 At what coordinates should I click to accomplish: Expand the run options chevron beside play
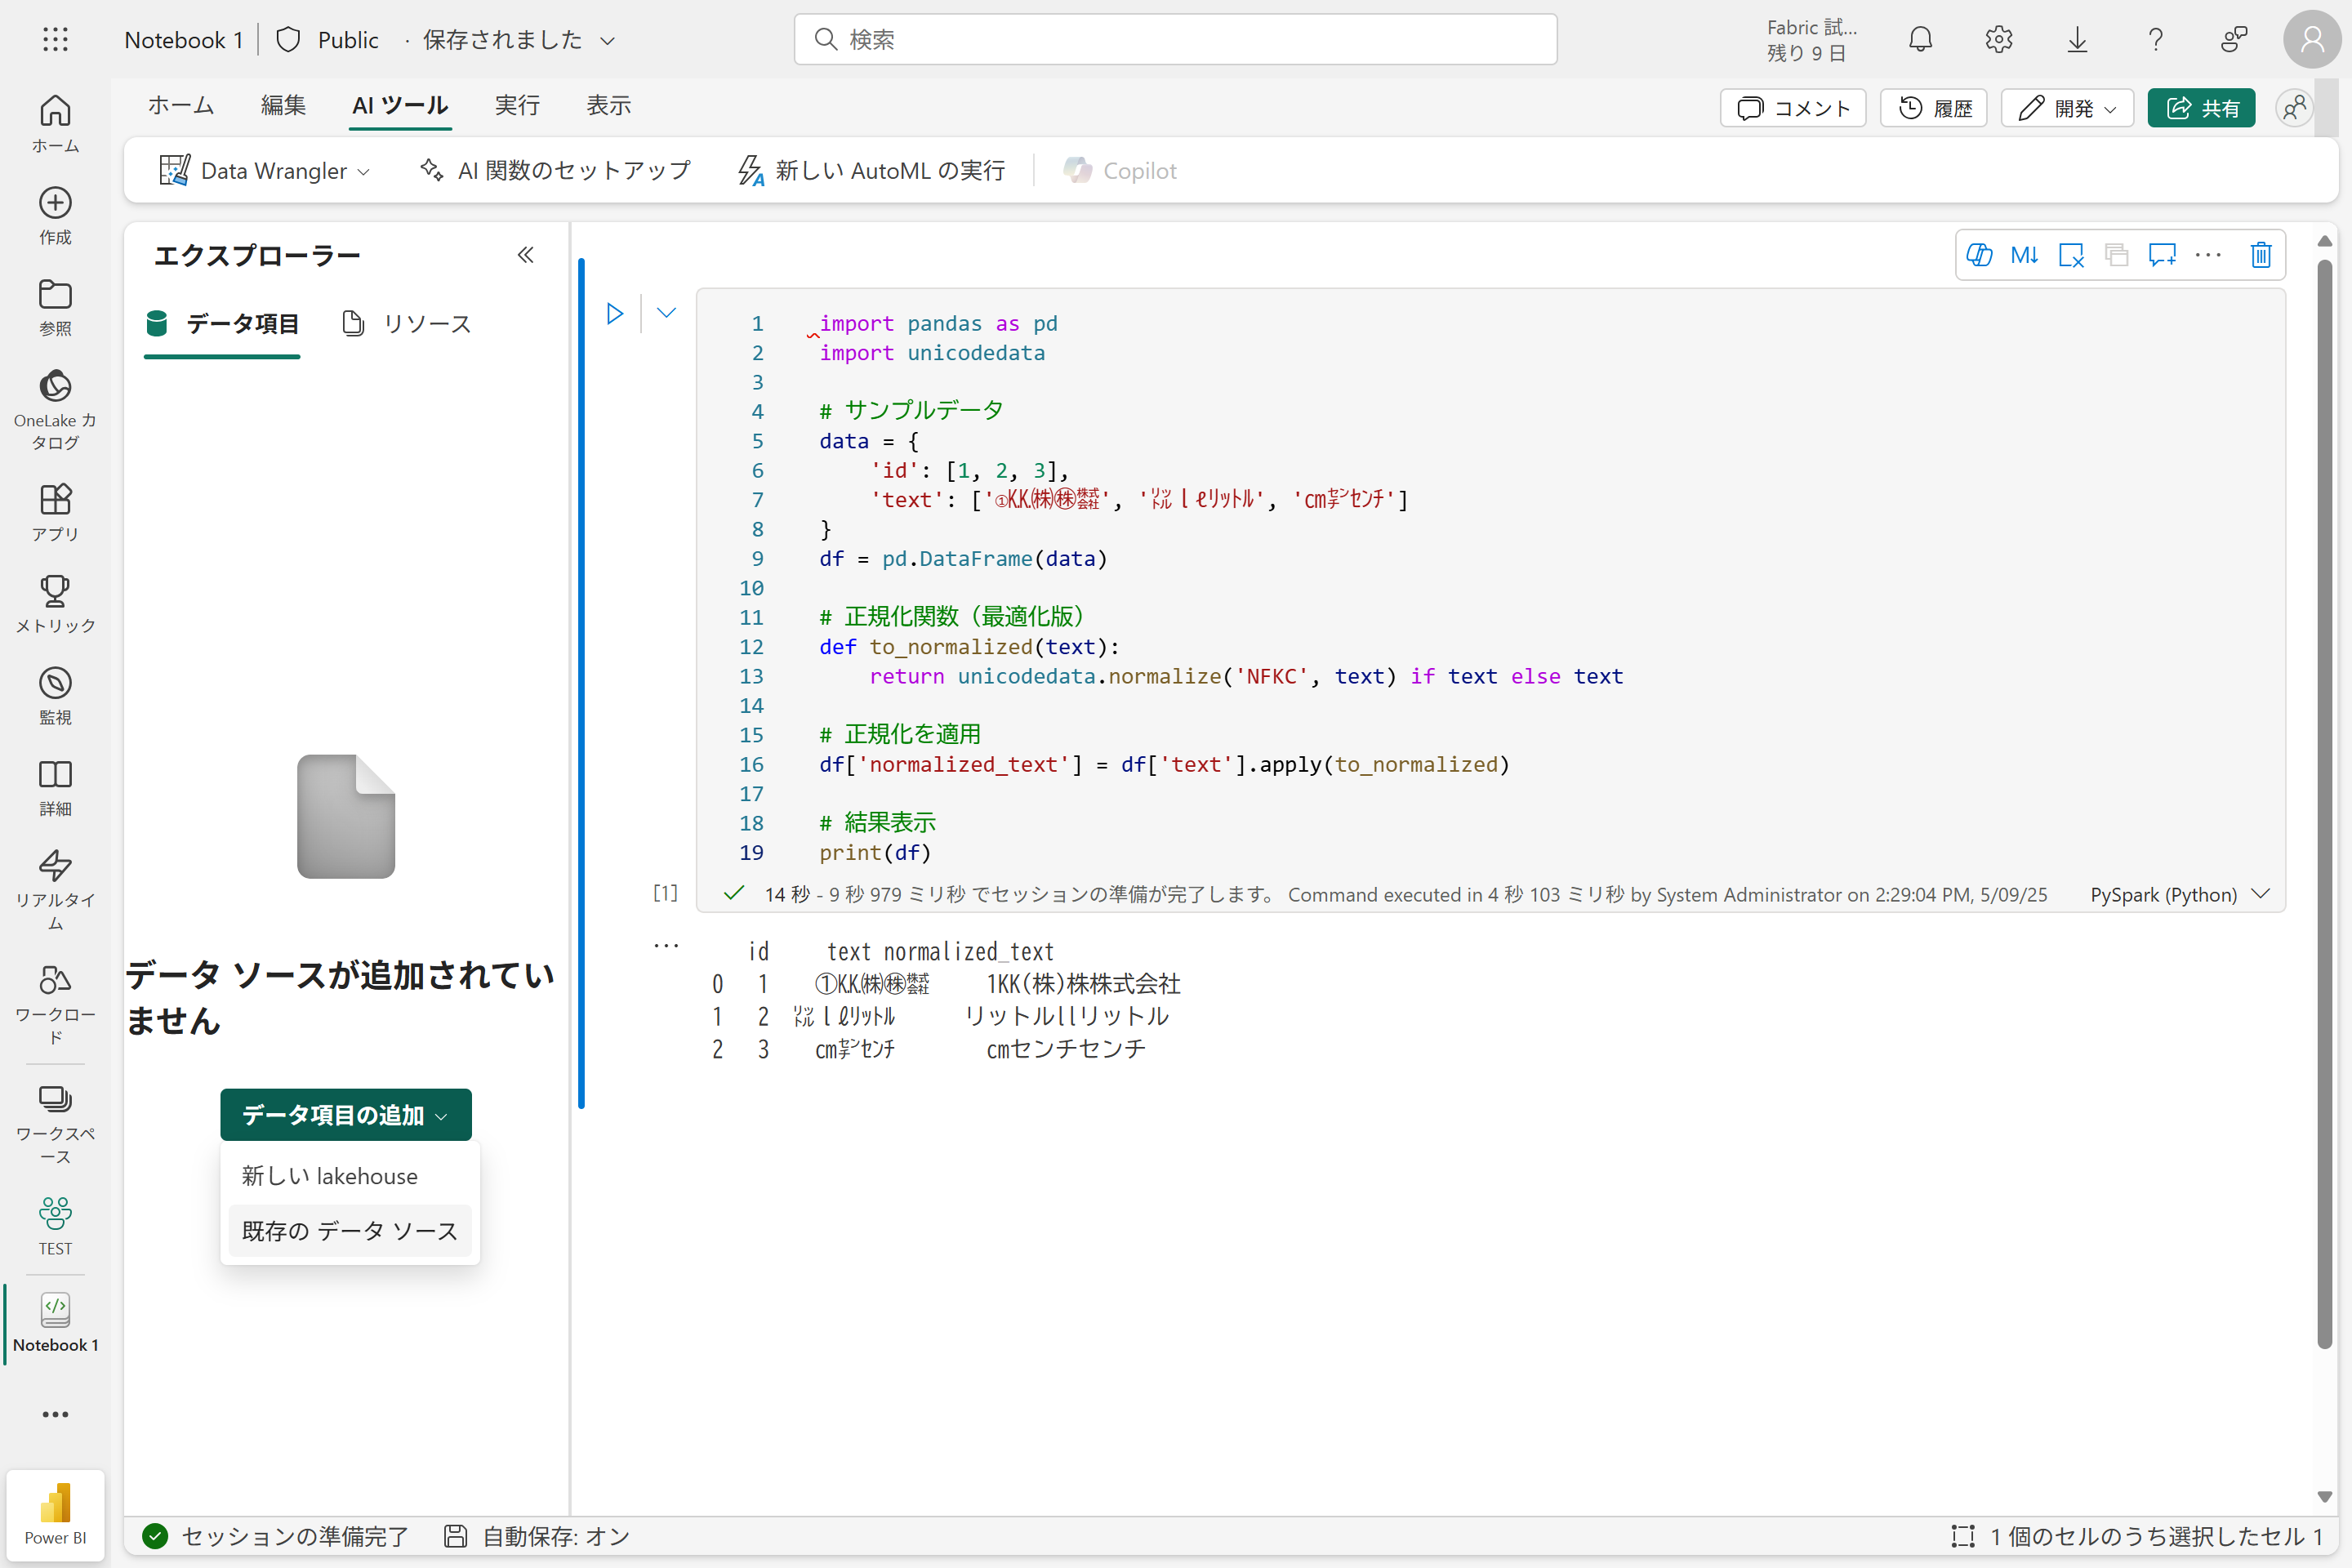pos(667,313)
